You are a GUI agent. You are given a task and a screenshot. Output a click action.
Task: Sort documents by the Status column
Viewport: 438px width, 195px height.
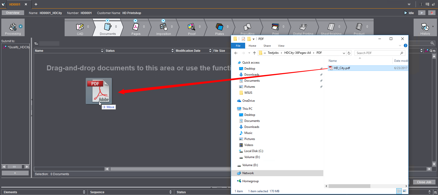tap(140, 51)
